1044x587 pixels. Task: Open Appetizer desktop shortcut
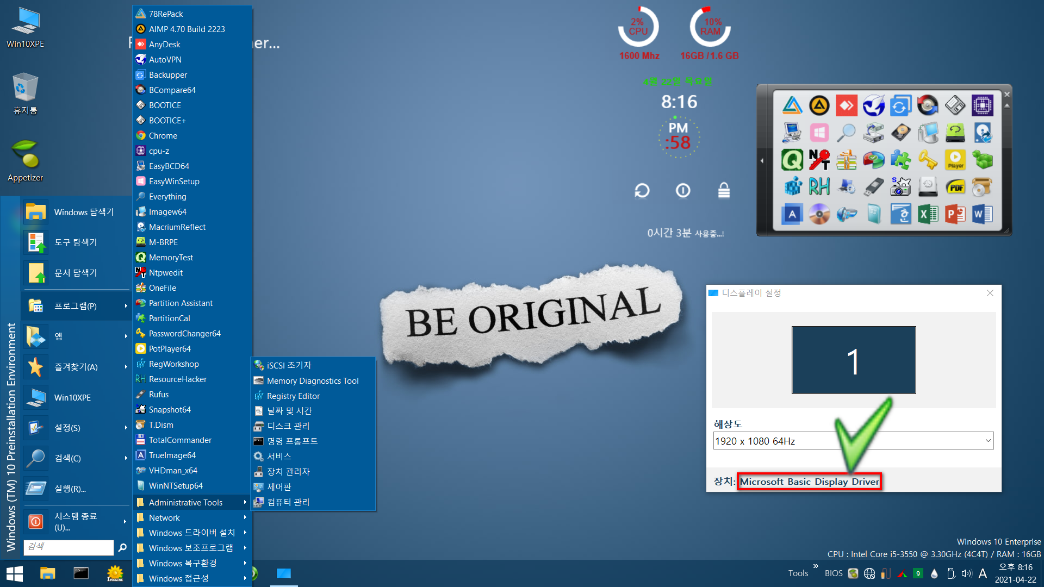[x=25, y=160]
